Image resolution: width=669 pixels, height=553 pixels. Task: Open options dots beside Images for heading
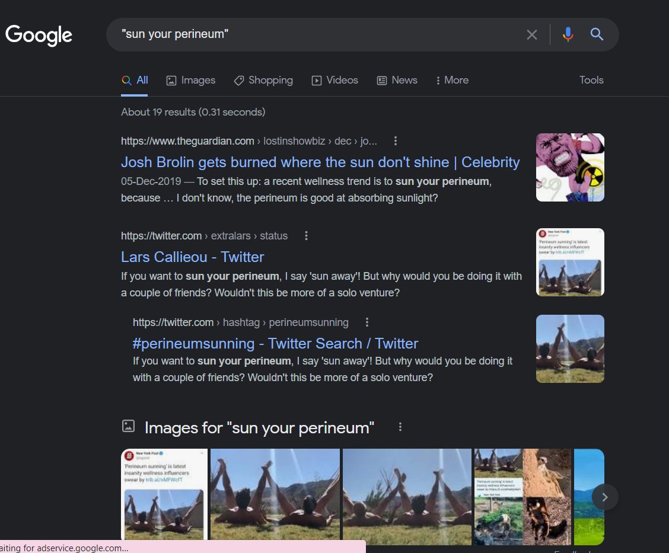[x=400, y=427]
